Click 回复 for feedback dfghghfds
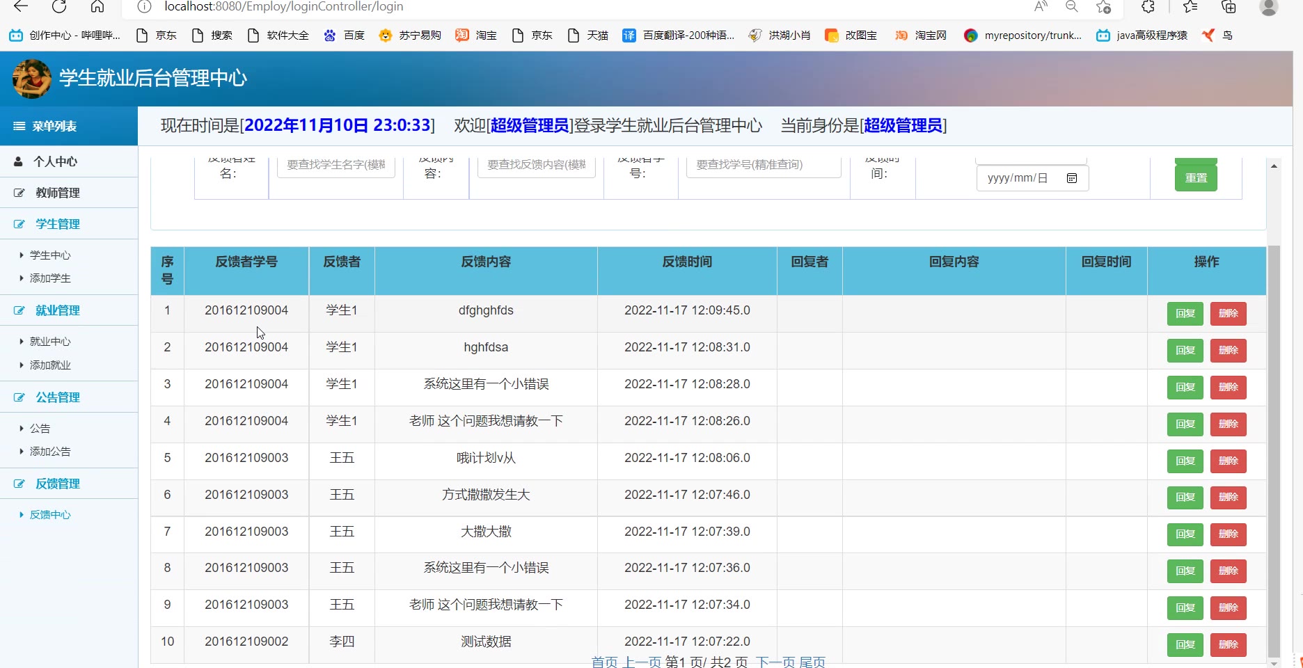This screenshot has height=668, width=1303. [x=1185, y=314]
